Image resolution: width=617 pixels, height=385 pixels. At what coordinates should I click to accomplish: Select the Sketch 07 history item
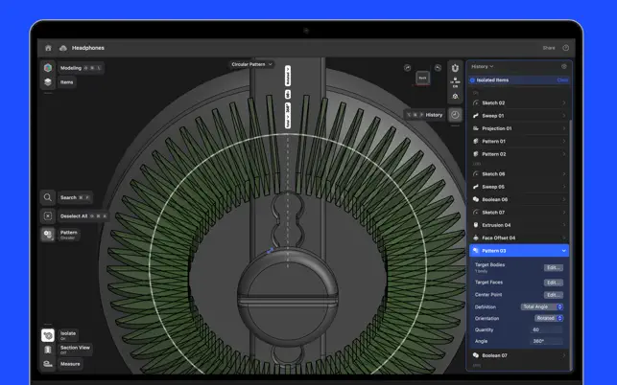(x=519, y=213)
